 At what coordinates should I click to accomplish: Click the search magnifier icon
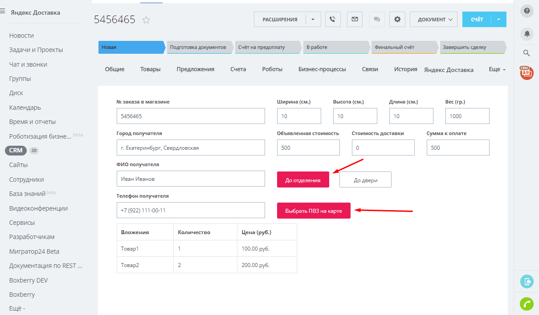click(x=527, y=53)
